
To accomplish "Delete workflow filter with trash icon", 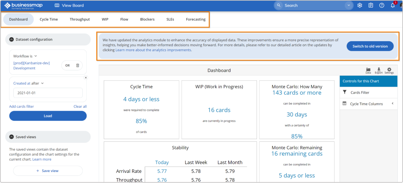I will coord(78,65).
